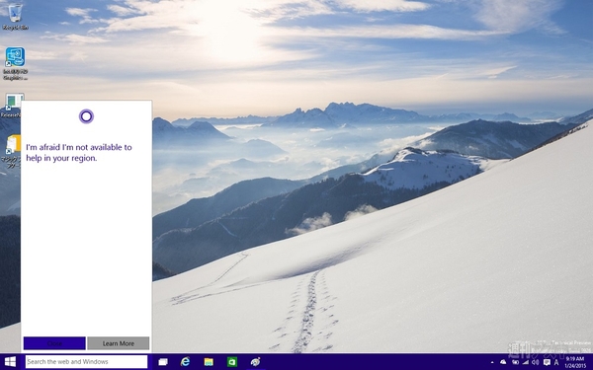Open the ReleaseNotes desktop shortcut
593x370 pixels.
[x=12, y=106]
